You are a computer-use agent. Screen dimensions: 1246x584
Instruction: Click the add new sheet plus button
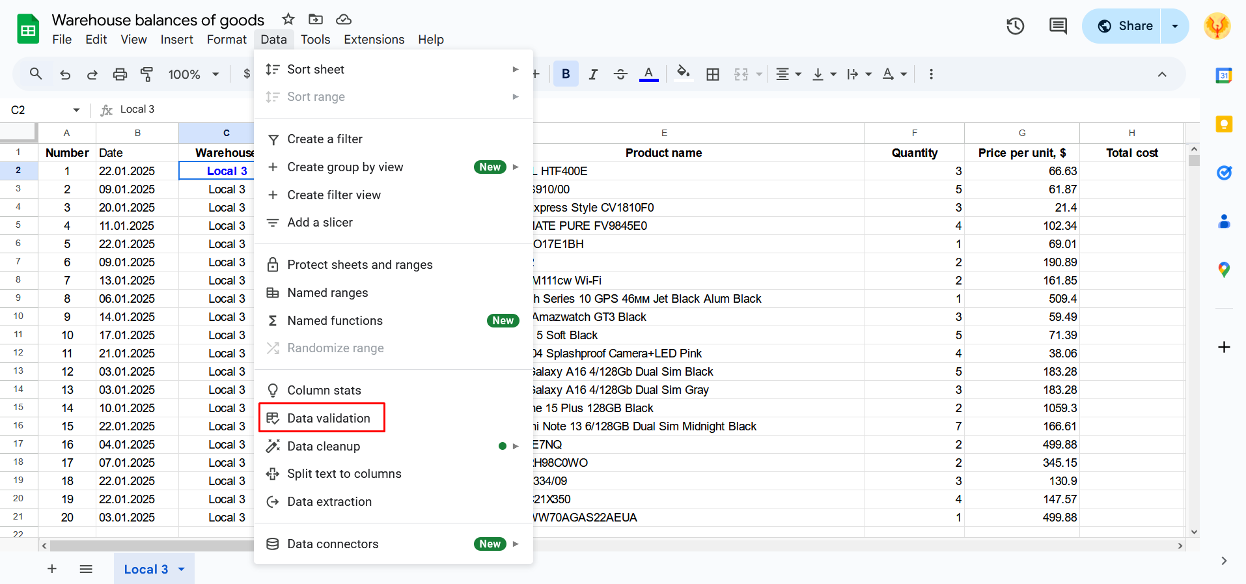tap(52, 569)
